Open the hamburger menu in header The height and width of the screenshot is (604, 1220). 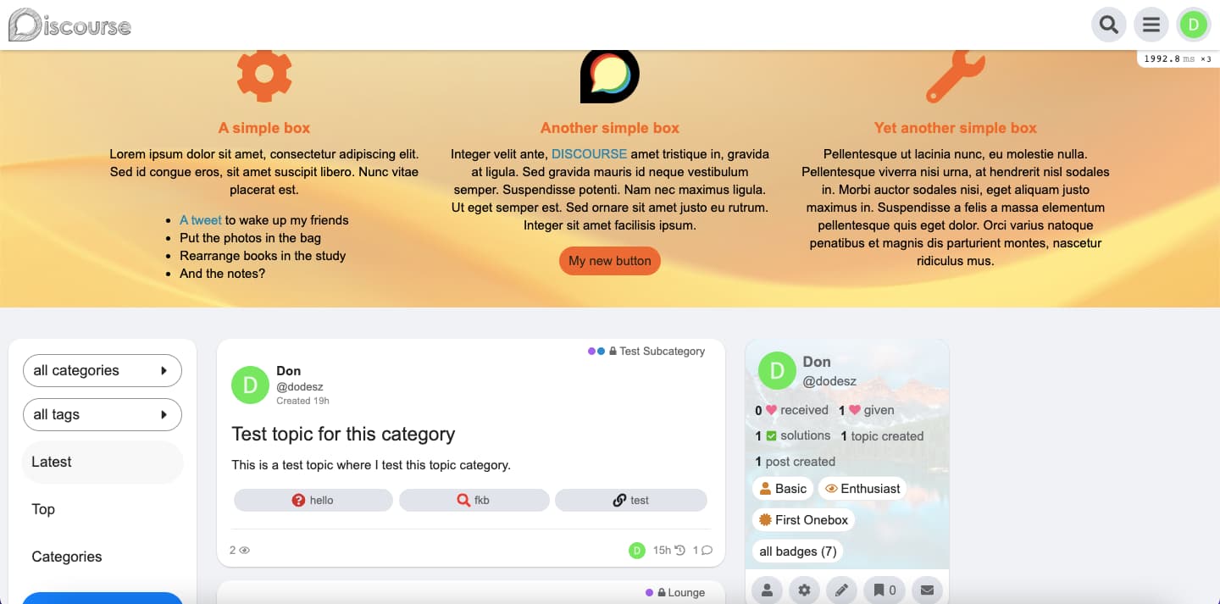click(1151, 25)
